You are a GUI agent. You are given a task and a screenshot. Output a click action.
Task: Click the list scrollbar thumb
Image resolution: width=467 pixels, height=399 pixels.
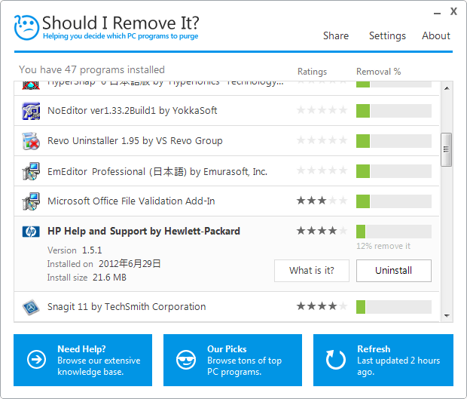coord(446,149)
